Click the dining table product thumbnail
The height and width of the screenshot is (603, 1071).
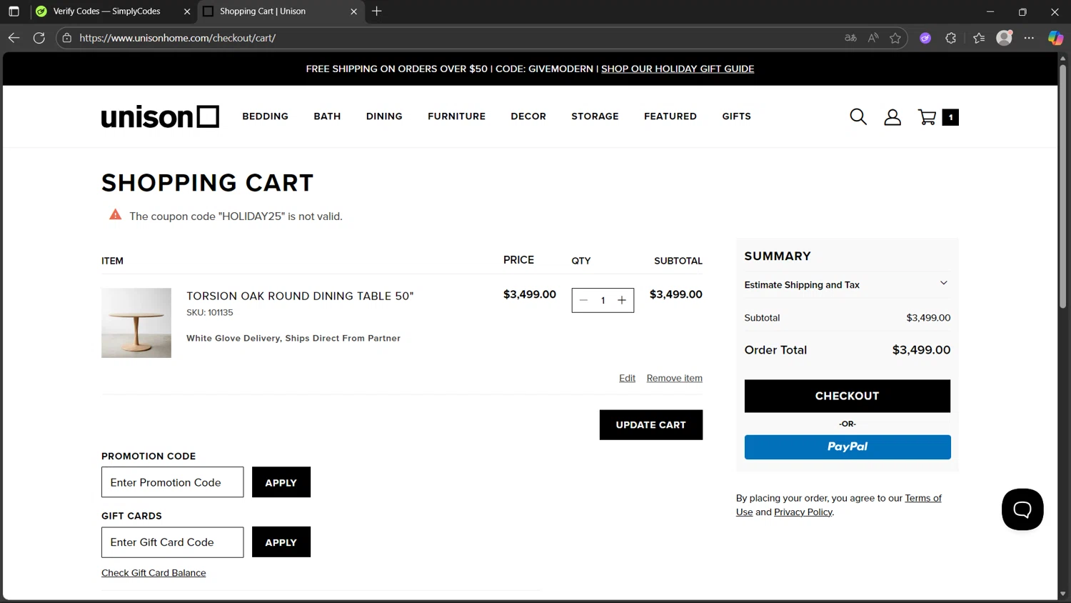coord(136,323)
